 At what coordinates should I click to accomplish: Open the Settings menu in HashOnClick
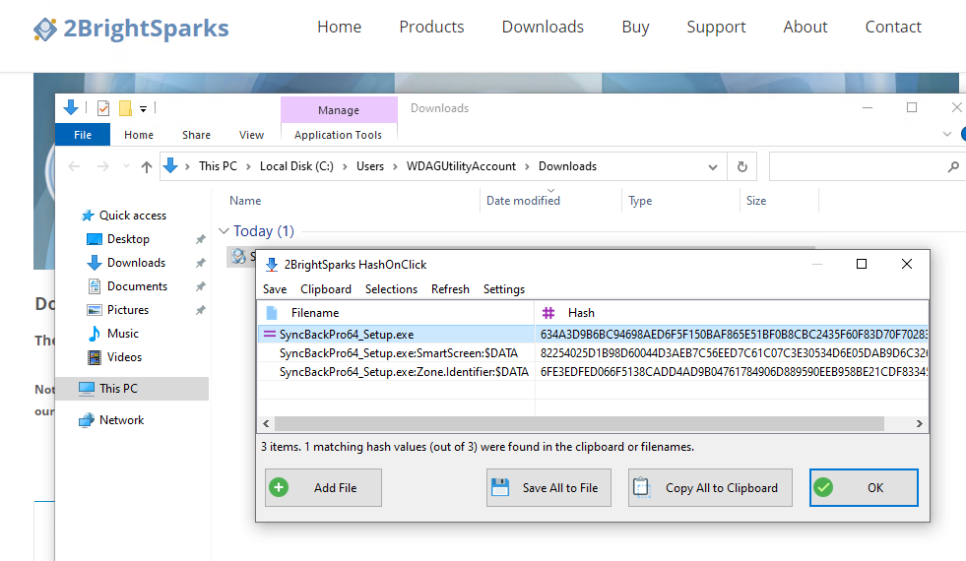[x=504, y=289]
